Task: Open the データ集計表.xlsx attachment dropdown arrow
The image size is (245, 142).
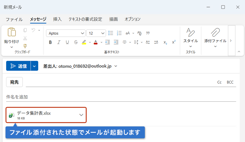Action: (x=81, y=115)
